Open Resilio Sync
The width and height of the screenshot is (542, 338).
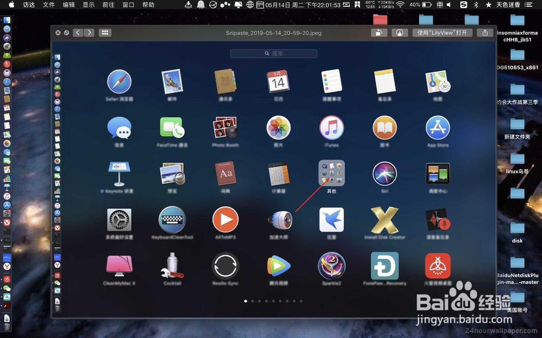225,266
